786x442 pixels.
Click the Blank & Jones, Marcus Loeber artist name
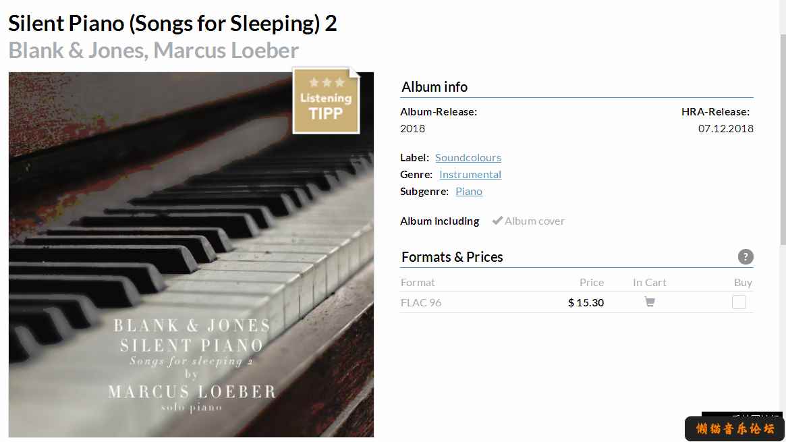[x=153, y=50]
